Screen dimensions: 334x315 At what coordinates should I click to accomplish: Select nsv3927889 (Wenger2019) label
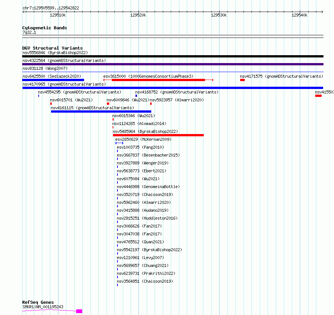point(143,163)
